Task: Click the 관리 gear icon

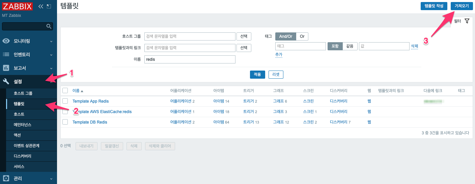Action: tap(6, 179)
